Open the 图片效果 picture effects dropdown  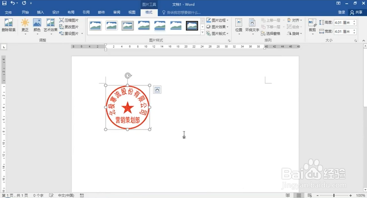217,27
